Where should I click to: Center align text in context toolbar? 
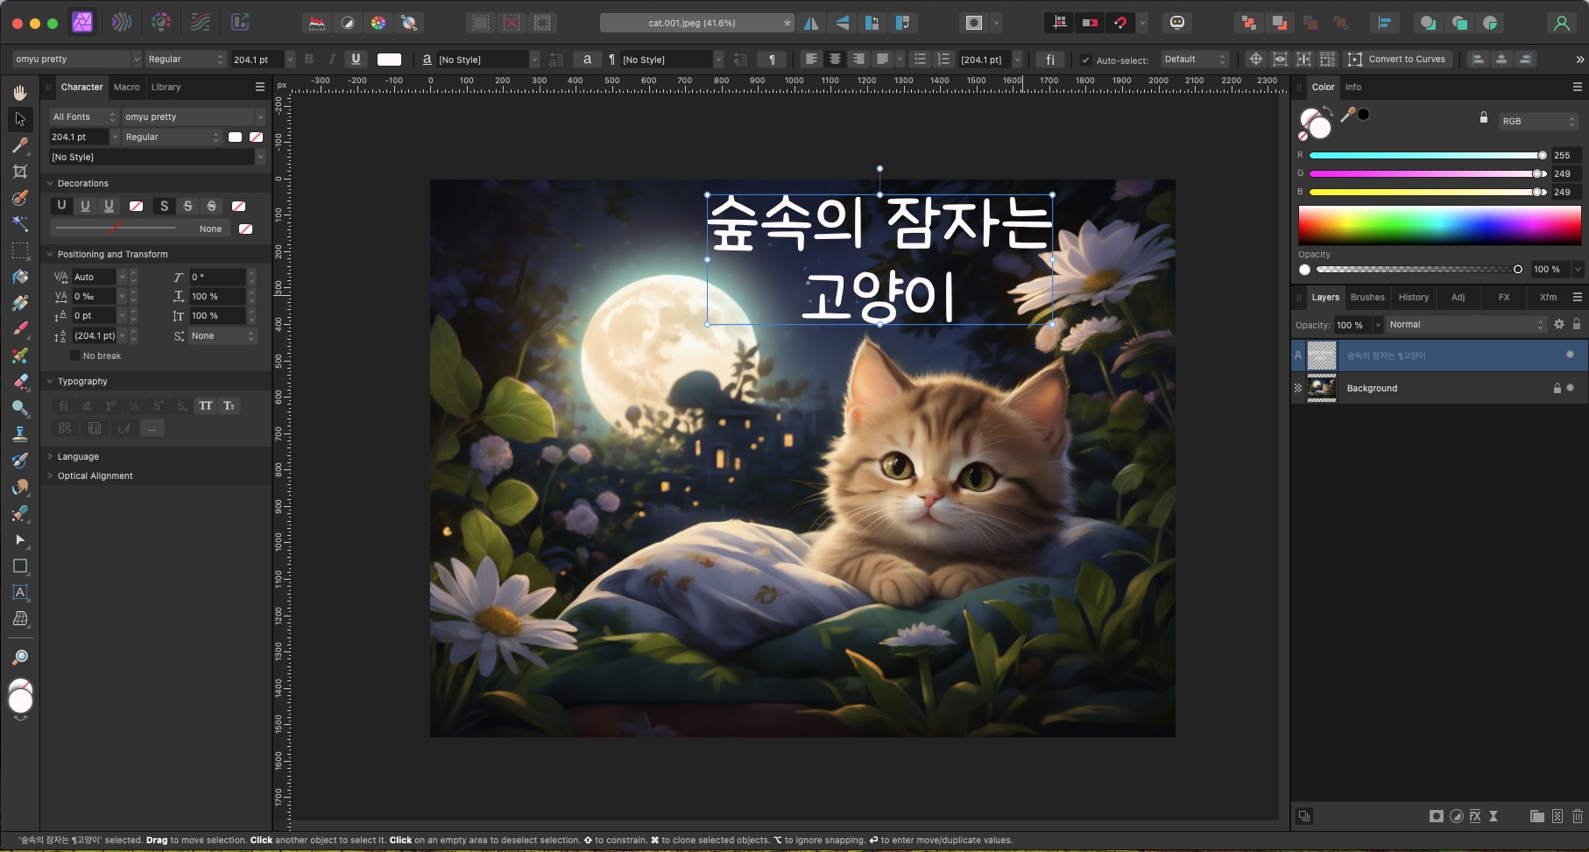[835, 60]
